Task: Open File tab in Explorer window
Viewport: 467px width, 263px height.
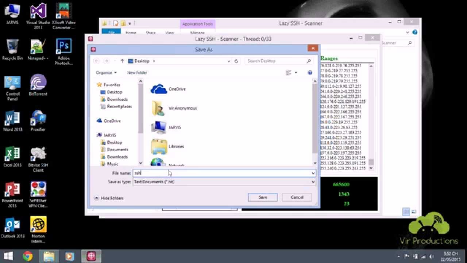Action: [x=111, y=33]
